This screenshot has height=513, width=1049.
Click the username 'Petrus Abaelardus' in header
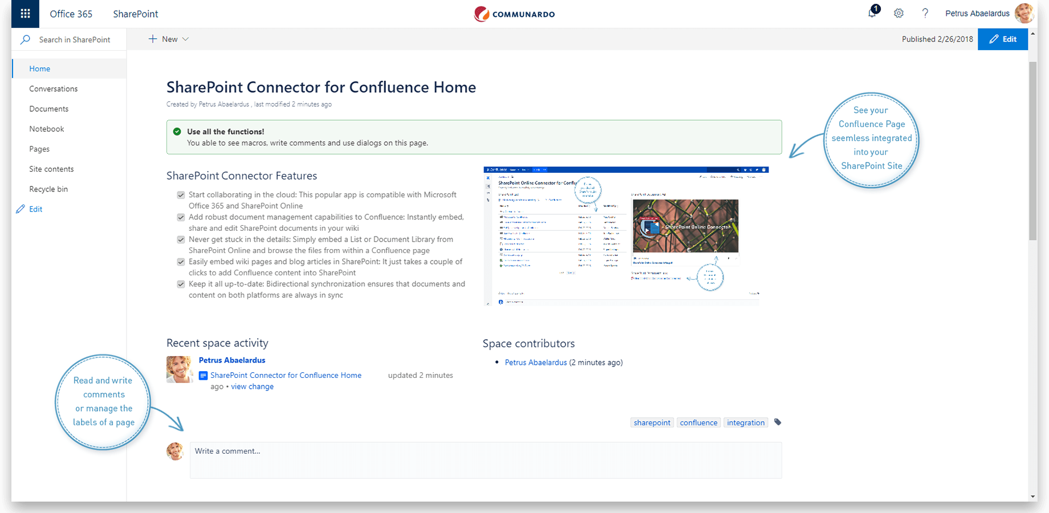coord(977,13)
